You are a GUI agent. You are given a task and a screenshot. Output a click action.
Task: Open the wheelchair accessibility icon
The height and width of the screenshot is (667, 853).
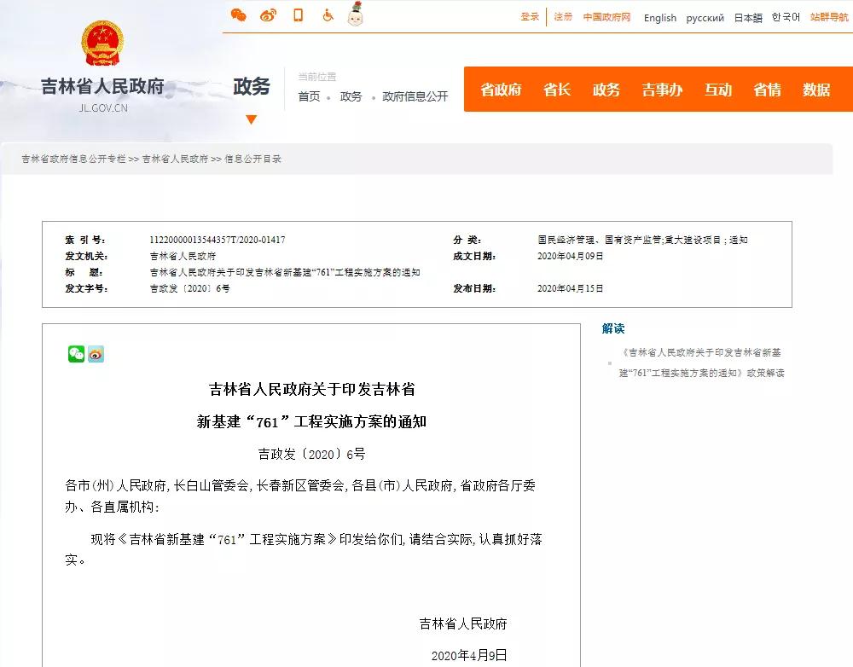tap(328, 15)
